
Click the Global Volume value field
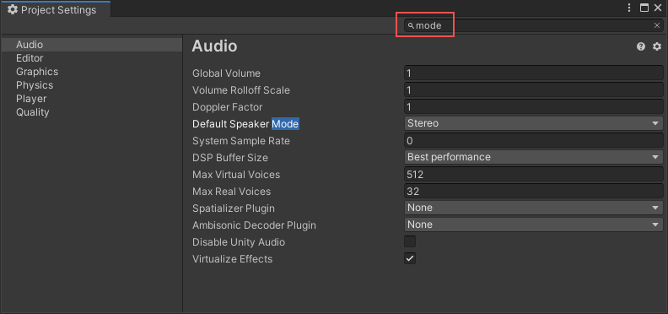(533, 73)
